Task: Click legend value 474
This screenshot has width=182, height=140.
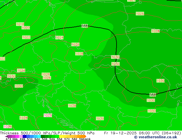Action: pos(8,139)
